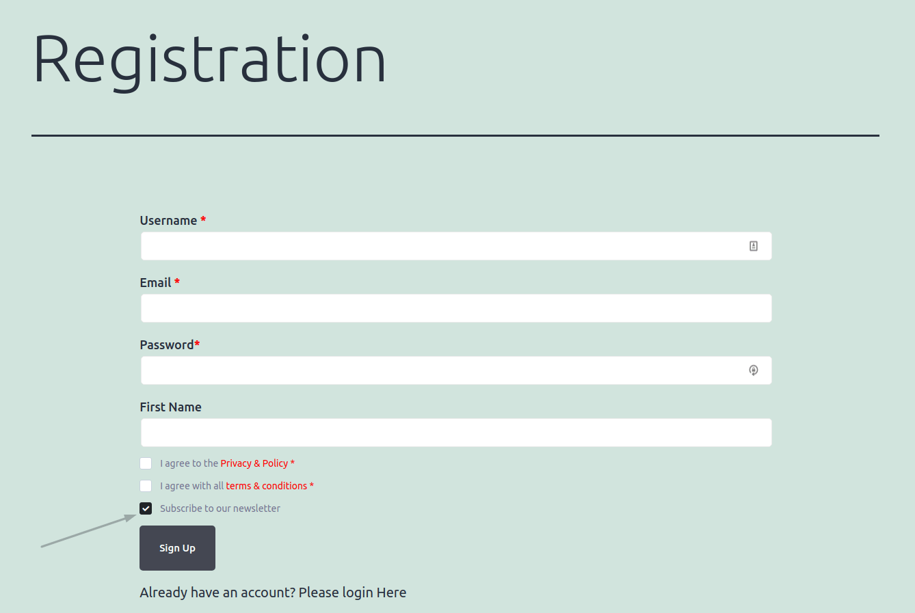Click the red asterisk next to Username
Viewport: 915px width, 613px height.
pyautogui.click(x=202, y=220)
